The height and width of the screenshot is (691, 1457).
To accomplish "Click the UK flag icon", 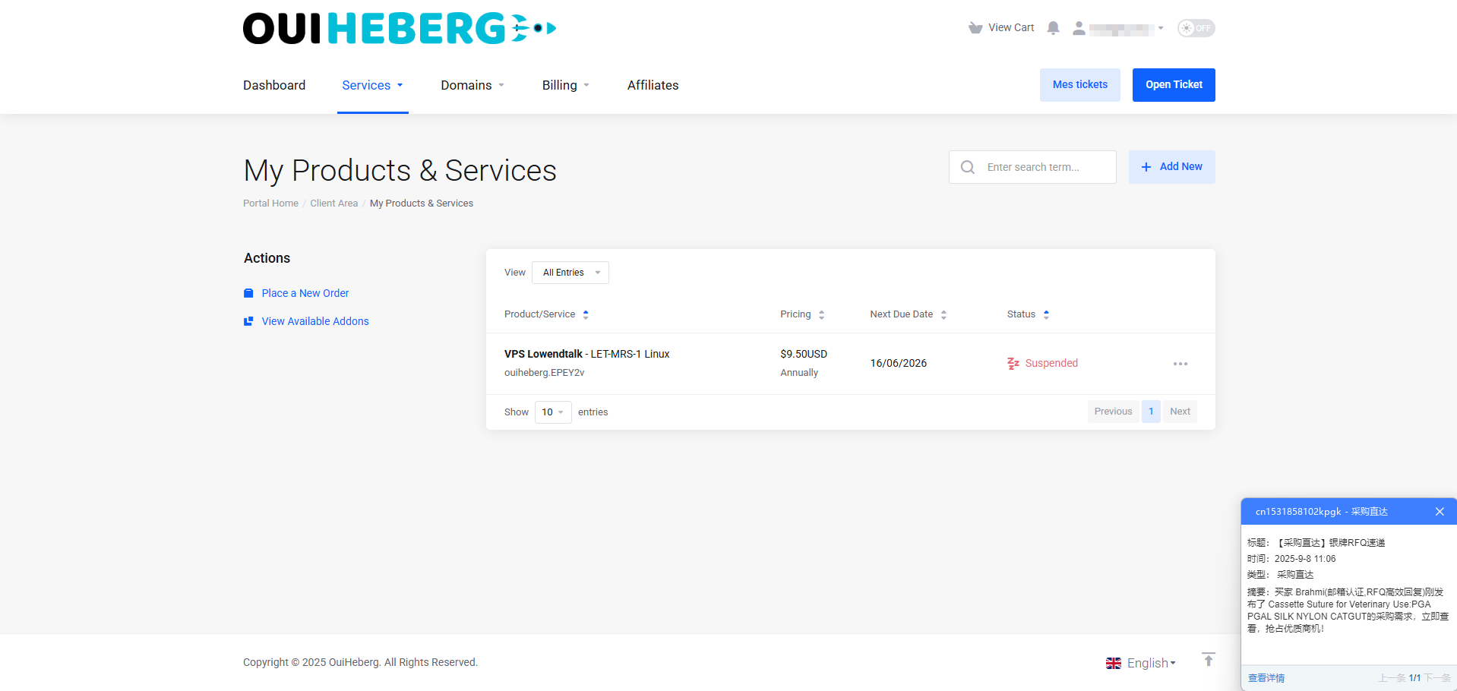I will [1114, 664].
